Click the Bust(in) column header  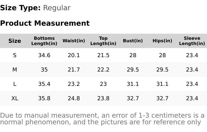tap(133, 41)
